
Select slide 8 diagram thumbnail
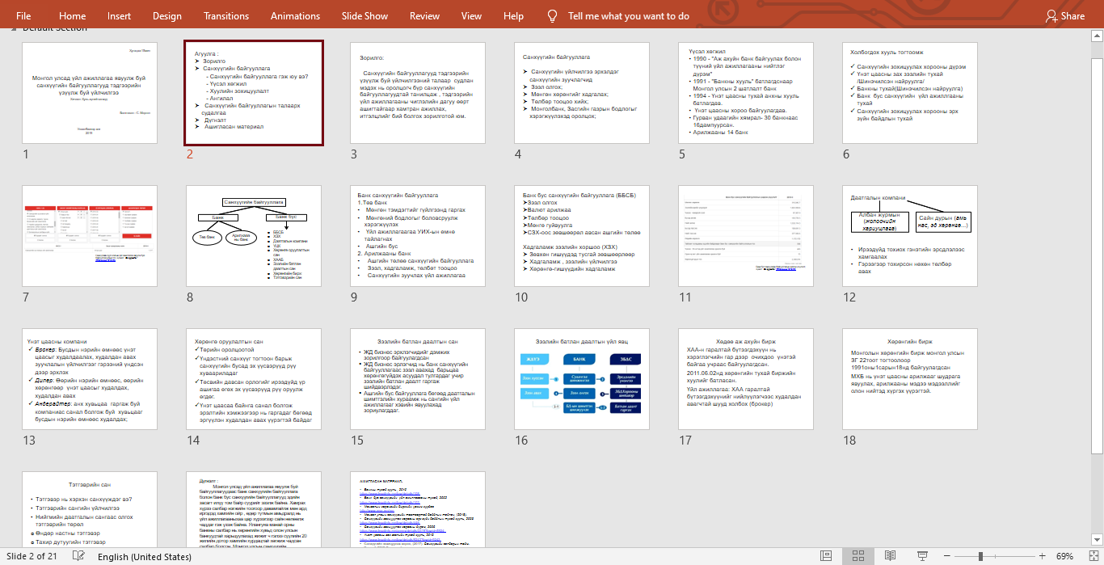[x=255, y=236]
